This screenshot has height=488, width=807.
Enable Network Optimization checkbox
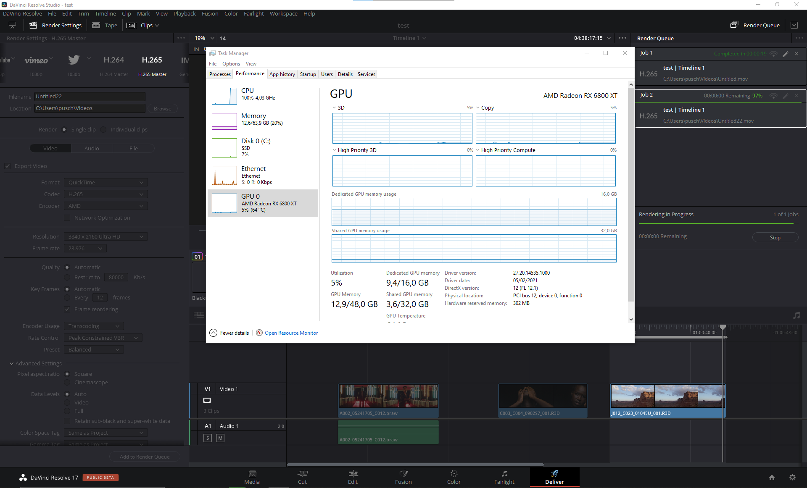[x=67, y=218]
